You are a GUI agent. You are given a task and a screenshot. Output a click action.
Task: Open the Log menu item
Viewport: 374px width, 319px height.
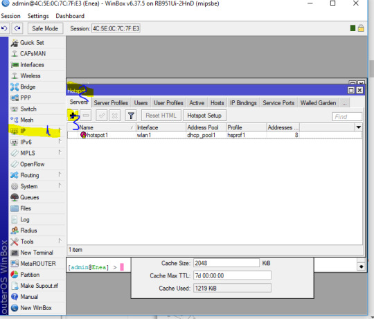pyautogui.click(x=37, y=219)
